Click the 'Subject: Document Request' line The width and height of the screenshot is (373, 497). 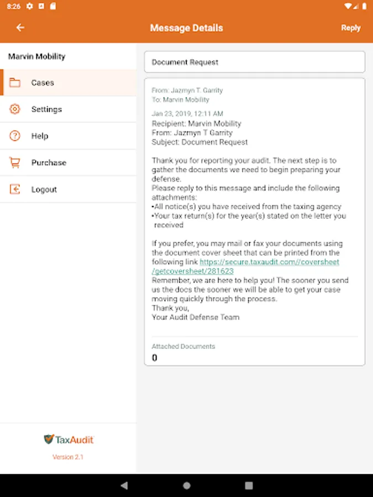(x=199, y=142)
